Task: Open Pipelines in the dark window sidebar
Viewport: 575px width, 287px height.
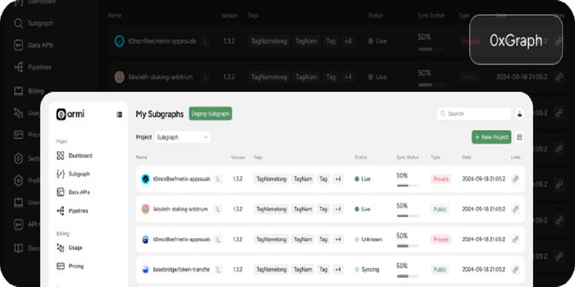Action: tap(33, 67)
